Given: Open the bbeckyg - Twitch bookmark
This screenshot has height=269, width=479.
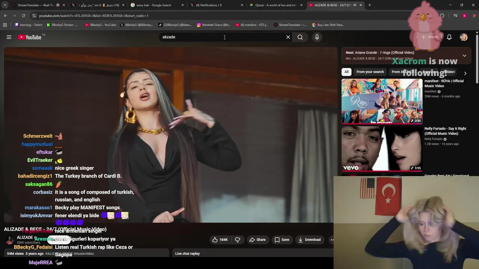Looking at the screenshot, I should point(28,25).
